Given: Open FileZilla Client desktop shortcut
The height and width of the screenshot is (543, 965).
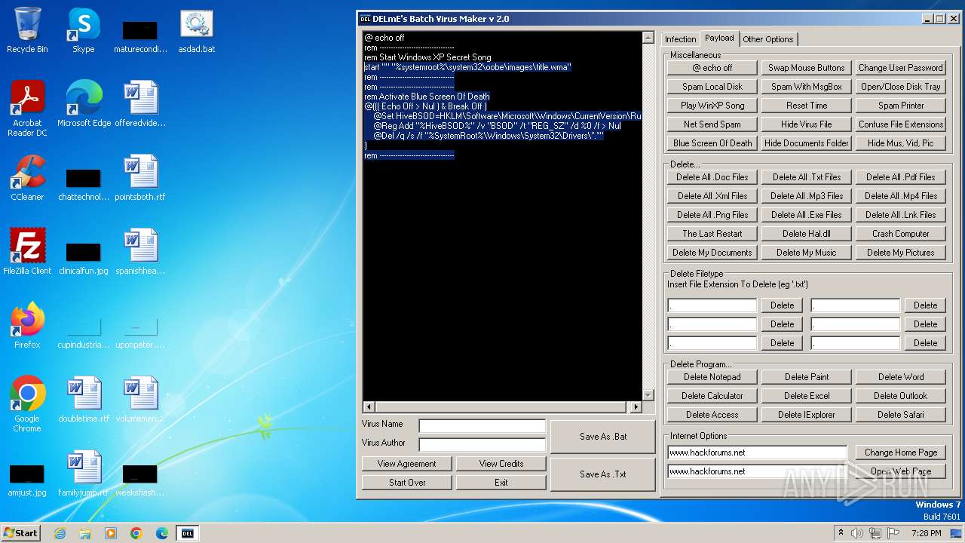Looking at the screenshot, I should [27, 252].
